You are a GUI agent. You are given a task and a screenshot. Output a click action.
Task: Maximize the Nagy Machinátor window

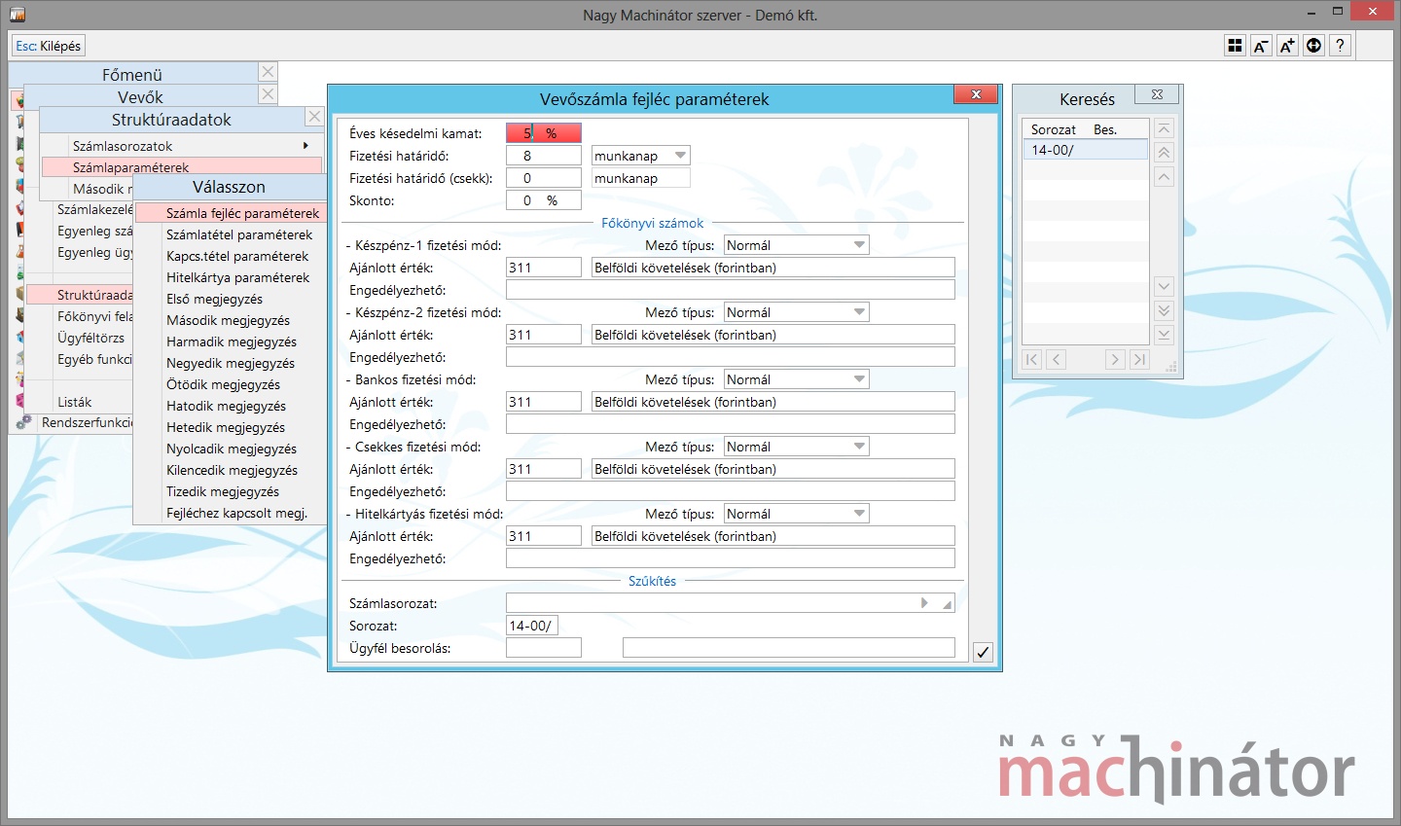pyautogui.click(x=1338, y=12)
